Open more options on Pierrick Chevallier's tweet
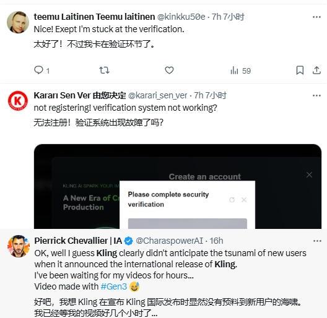The height and width of the screenshot is (318, 327). coord(317,241)
